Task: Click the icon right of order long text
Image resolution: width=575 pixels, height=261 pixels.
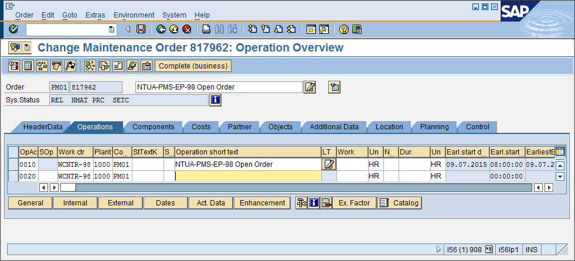Action: click(x=334, y=87)
